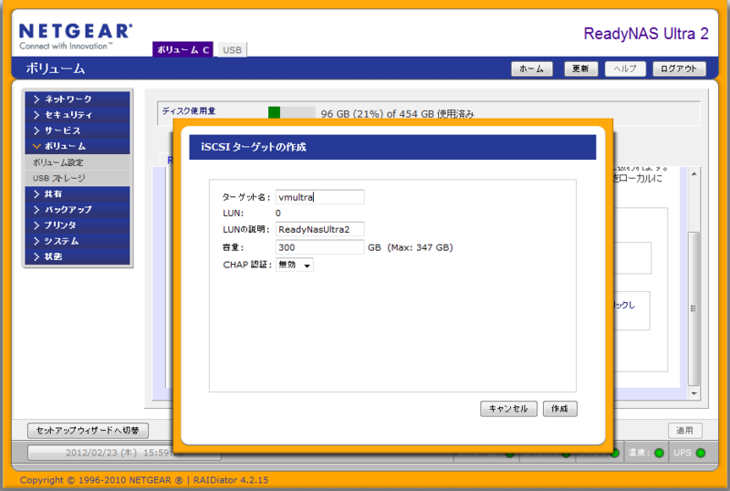Expand the 状態 sidebar menu
This screenshot has width=730, height=491.
pos(78,256)
